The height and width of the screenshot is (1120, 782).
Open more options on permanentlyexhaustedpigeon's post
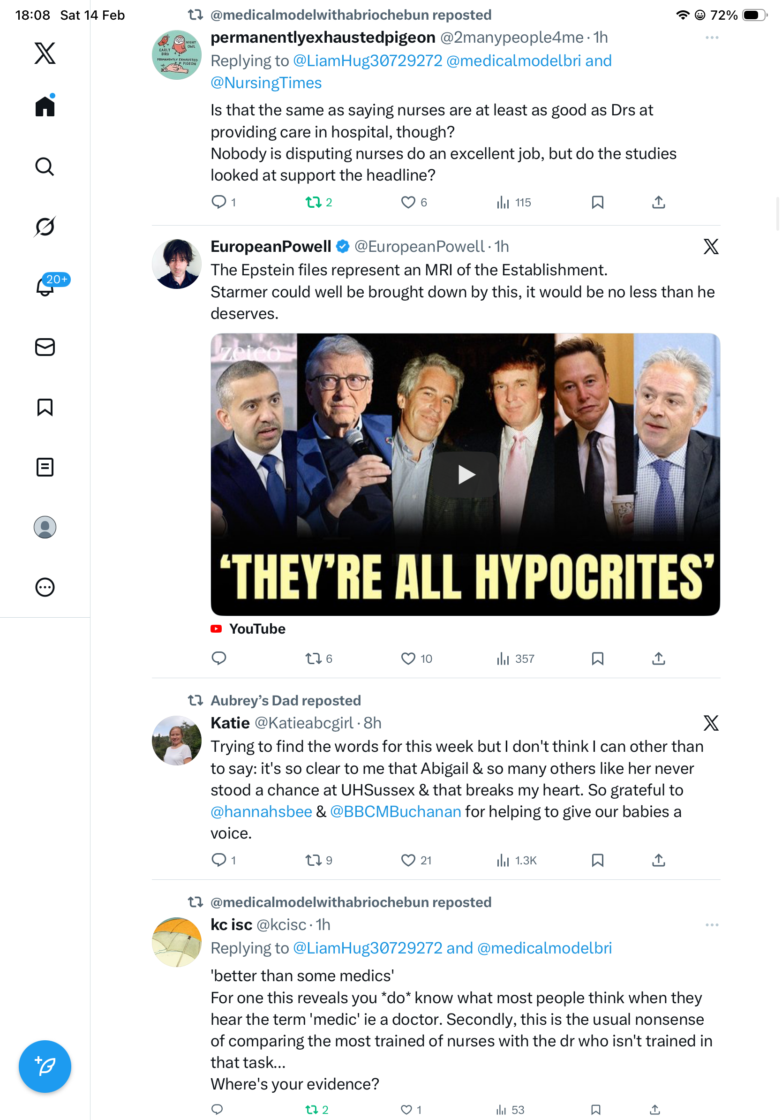pyautogui.click(x=711, y=38)
